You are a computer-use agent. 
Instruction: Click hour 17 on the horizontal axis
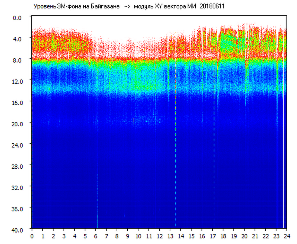point(212,236)
